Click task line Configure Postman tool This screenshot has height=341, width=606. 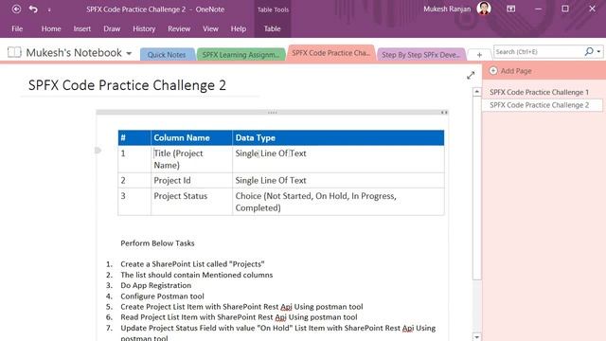(162, 296)
